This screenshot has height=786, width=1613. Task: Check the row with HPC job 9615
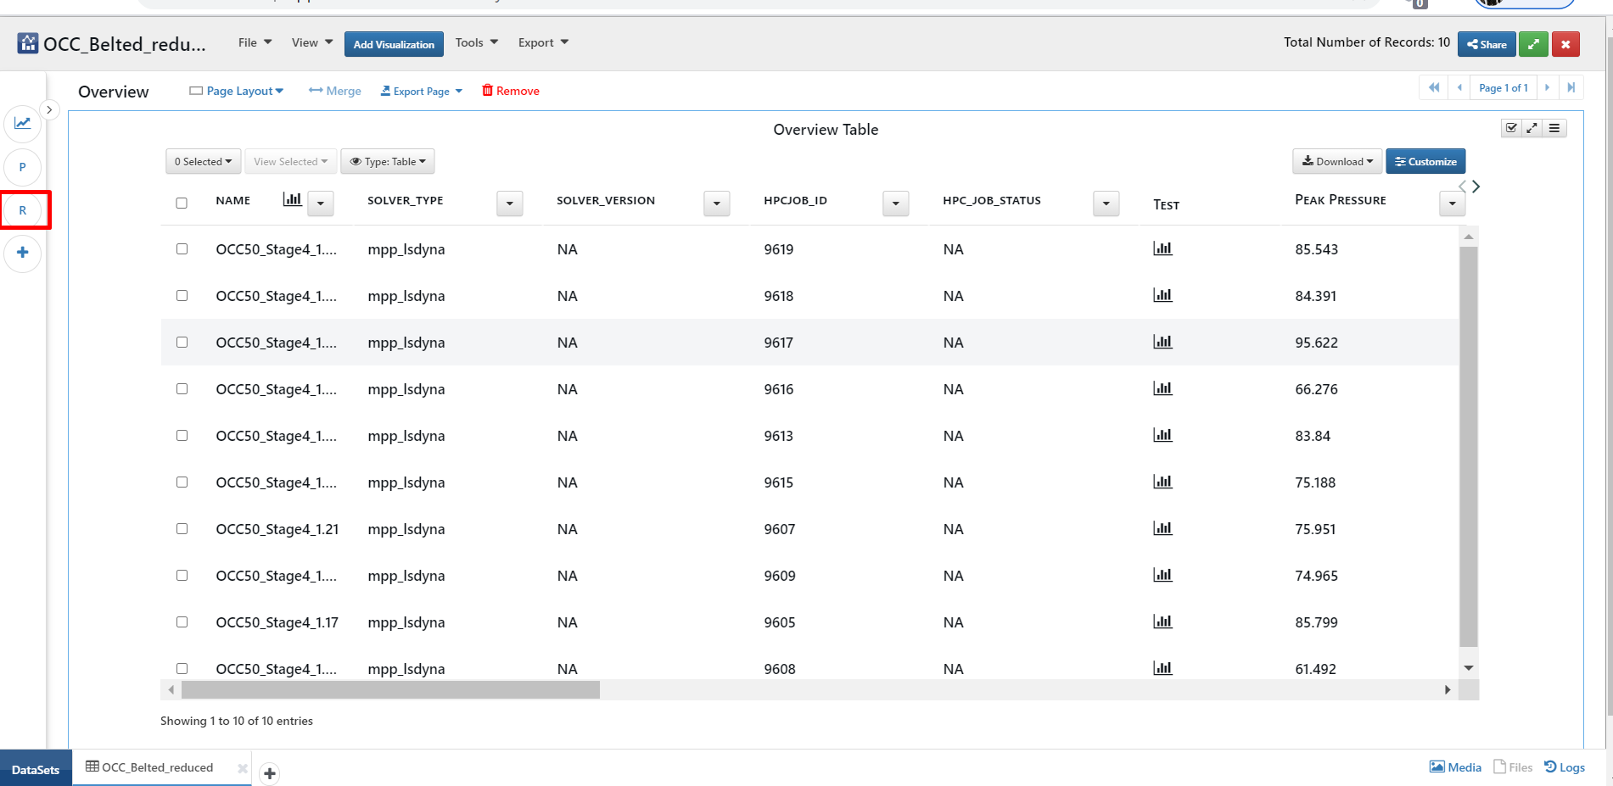click(182, 482)
